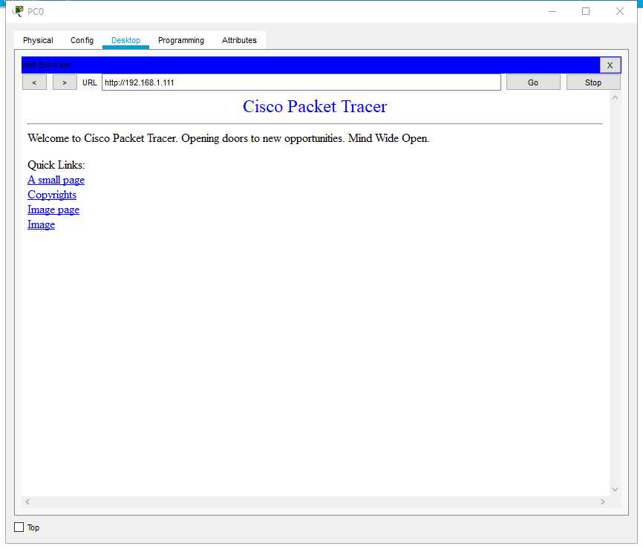Click the 'Cisco Packet Tracer' page heading
The height and width of the screenshot is (549, 643).
[x=315, y=106]
